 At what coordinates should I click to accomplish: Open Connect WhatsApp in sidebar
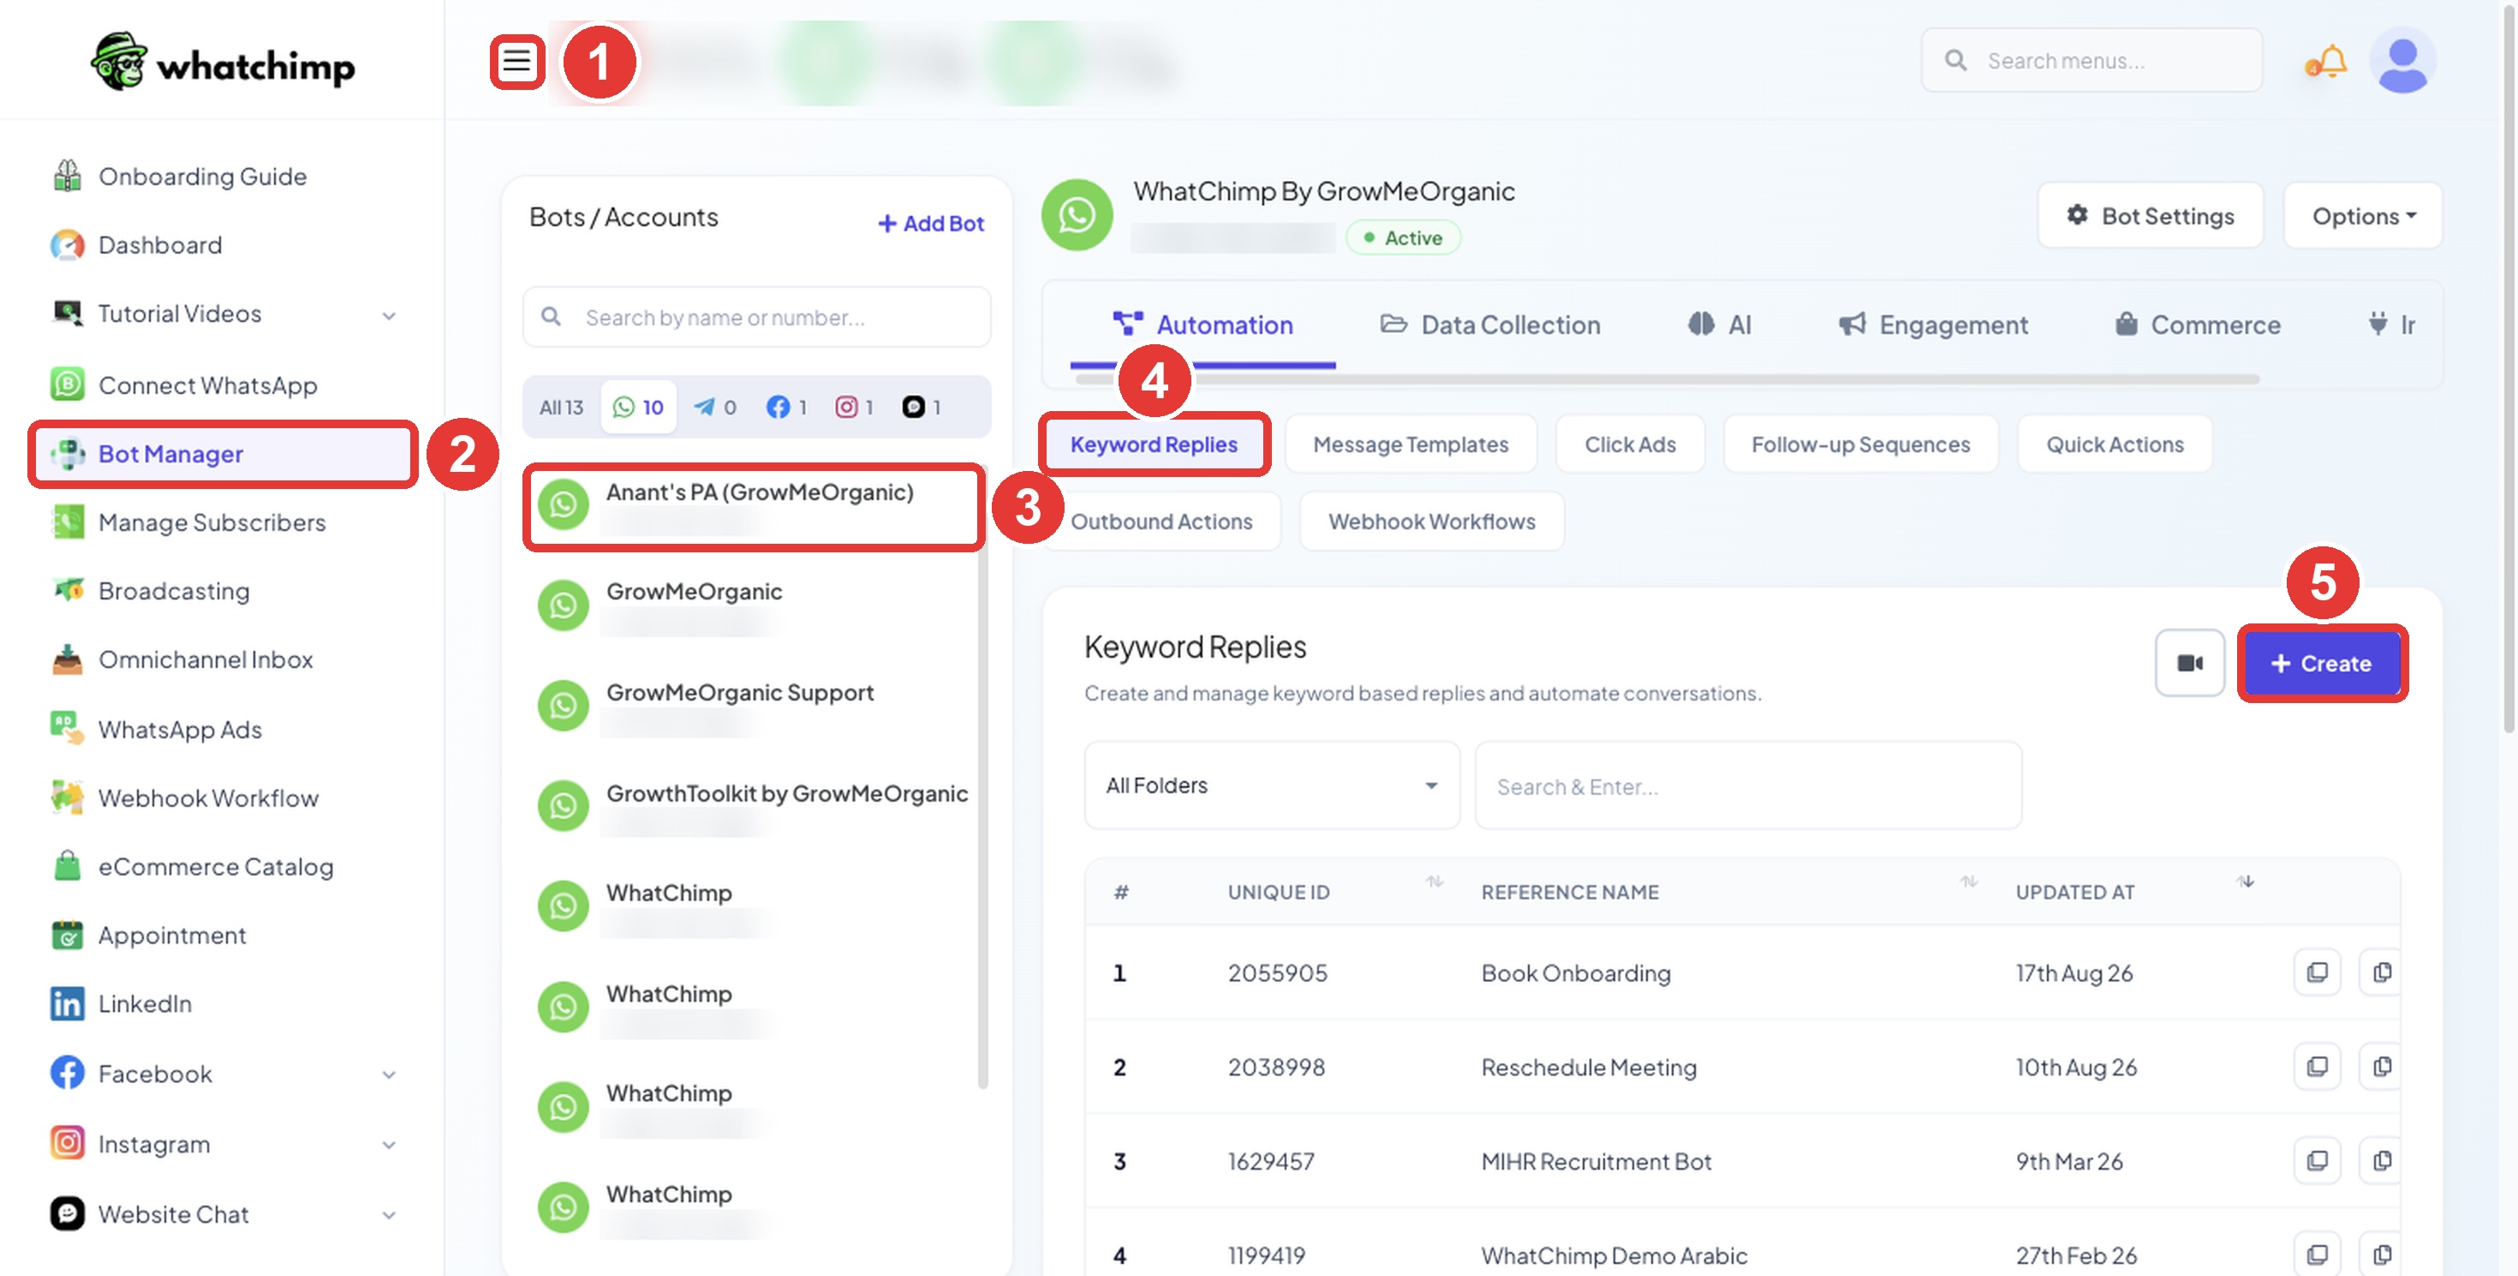207,386
